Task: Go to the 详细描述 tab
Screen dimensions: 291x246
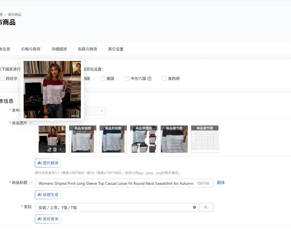Action: click(59, 49)
